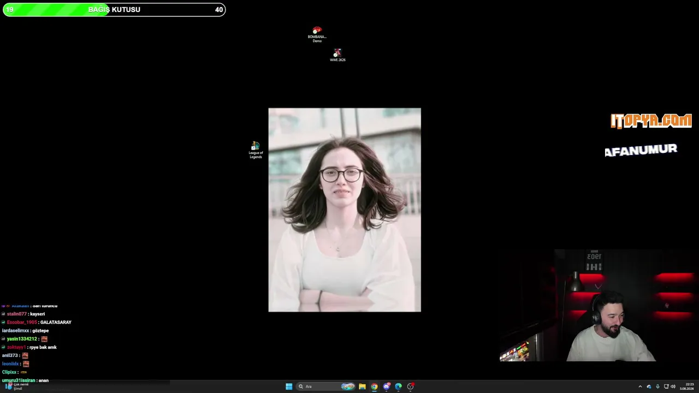699x393 pixels.
Task: Click chat username "iardaselimxx"
Action: click(16, 331)
